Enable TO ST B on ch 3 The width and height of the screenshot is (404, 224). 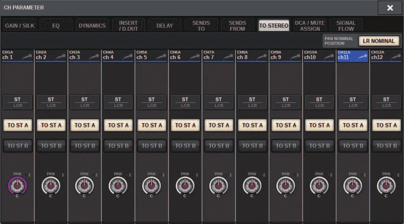pyautogui.click(x=85, y=146)
